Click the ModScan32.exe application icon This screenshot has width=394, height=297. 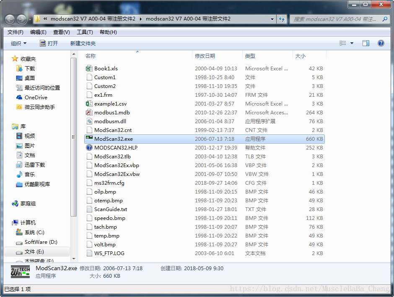[x=89, y=137]
